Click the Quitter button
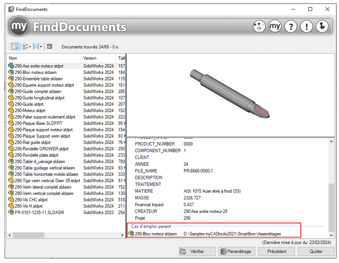 (x=316, y=251)
